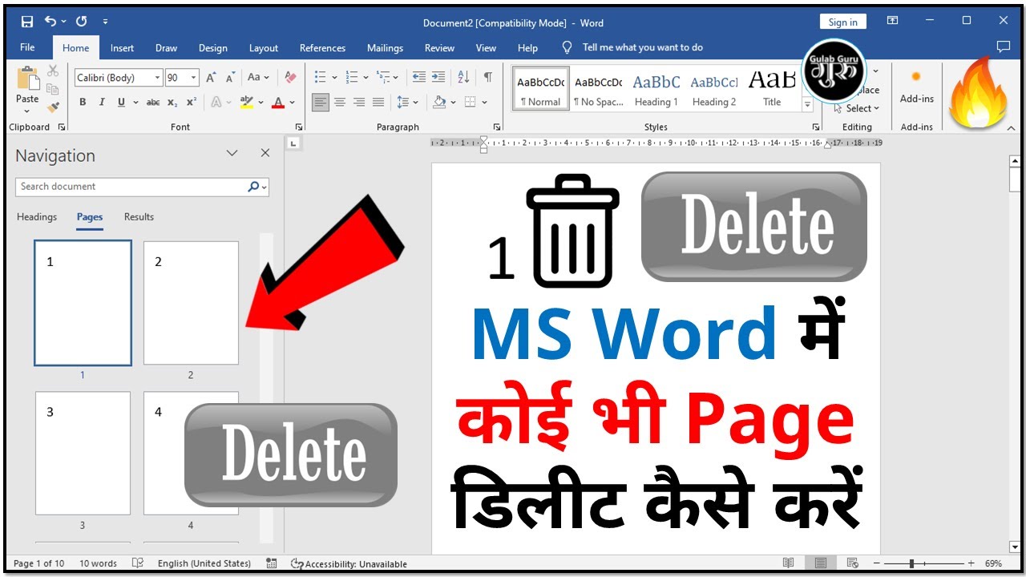This screenshot has height=577, width=1026.
Task: Apply the Heading 1 style
Action: coord(656,88)
